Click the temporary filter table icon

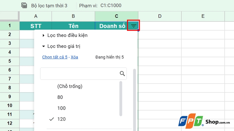click(x=24, y=6)
